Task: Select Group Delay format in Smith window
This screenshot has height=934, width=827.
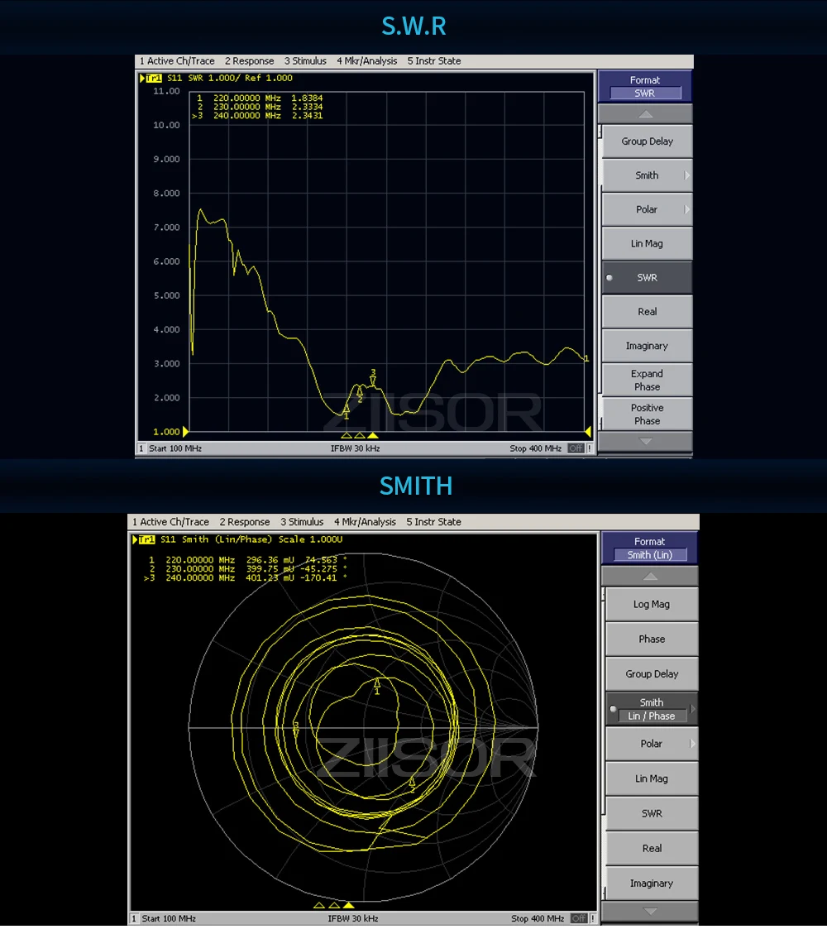Action: [652, 673]
